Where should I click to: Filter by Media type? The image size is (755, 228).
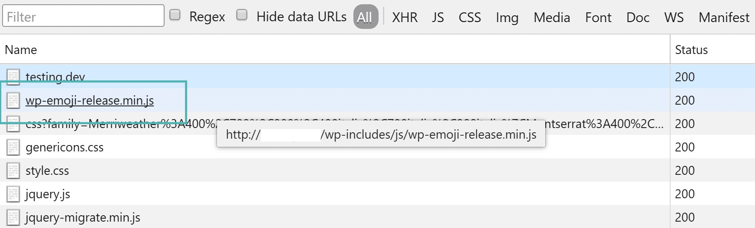pyautogui.click(x=552, y=17)
